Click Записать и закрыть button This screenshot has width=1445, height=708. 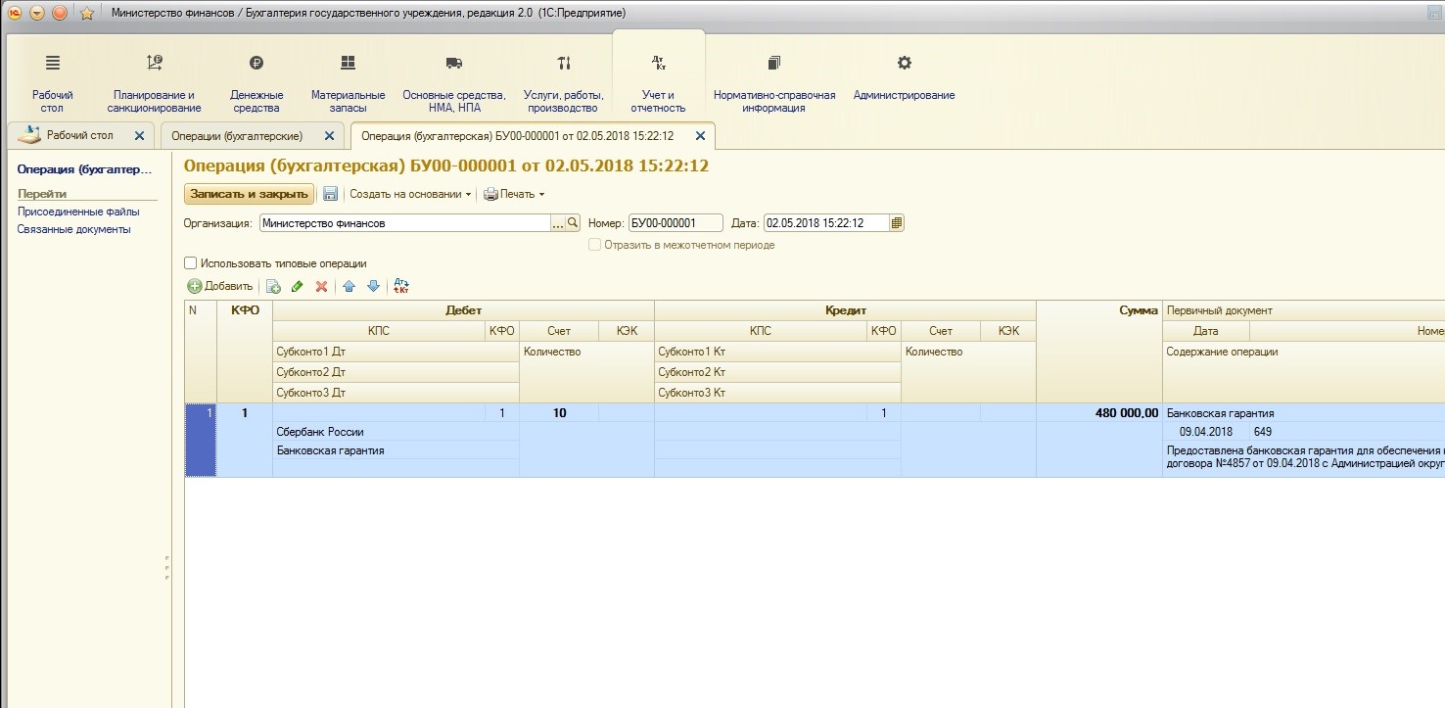point(250,194)
